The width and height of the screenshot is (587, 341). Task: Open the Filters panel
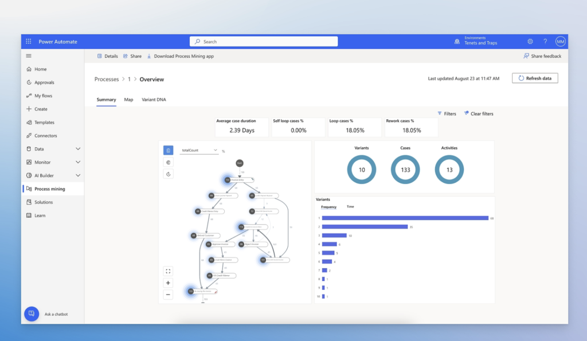click(x=447, y=113)
